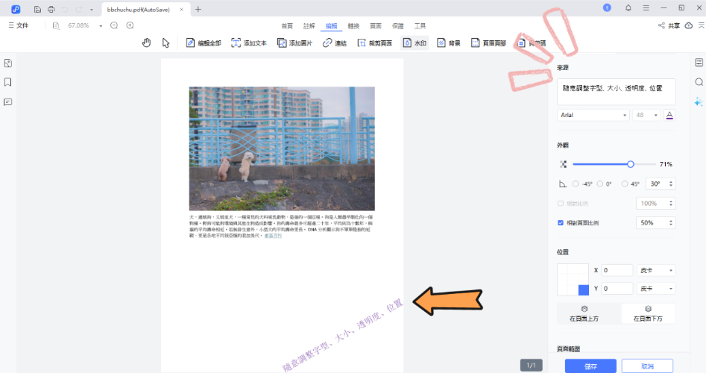Open the comments panel in left sidebar
Image resolution: width=706 pixels, height=373 pixels.
coord(7,102)
